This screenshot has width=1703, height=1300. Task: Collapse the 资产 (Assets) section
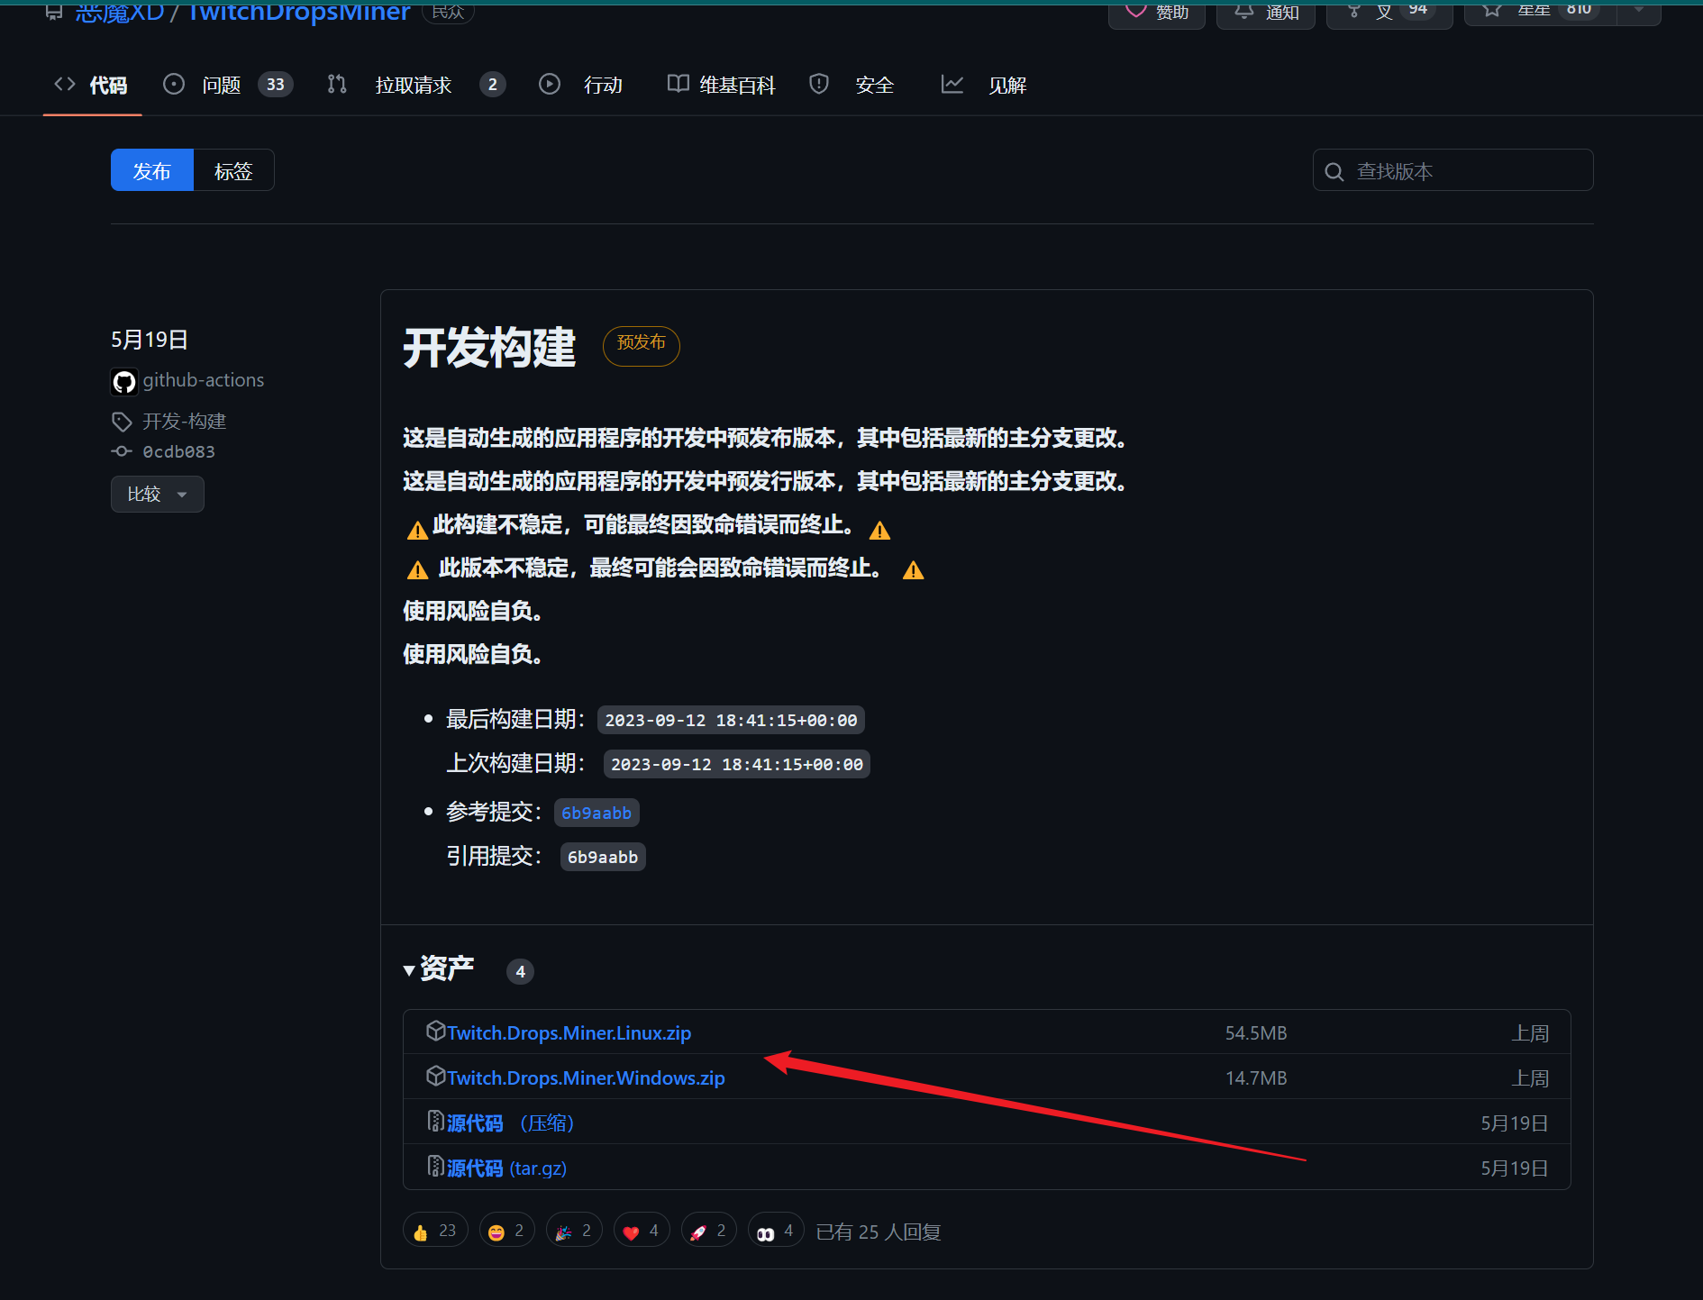pyautogui.click(x=439, y=968)
